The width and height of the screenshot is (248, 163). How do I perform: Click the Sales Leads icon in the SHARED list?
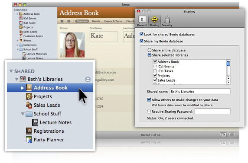[x=29, y=105]
